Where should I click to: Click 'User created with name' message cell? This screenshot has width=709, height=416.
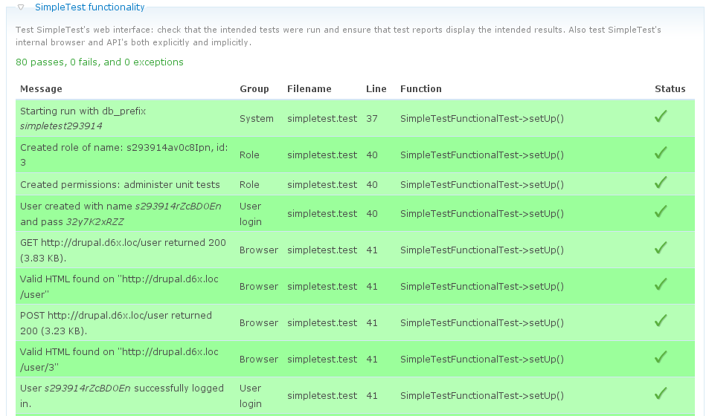[121, 214]
